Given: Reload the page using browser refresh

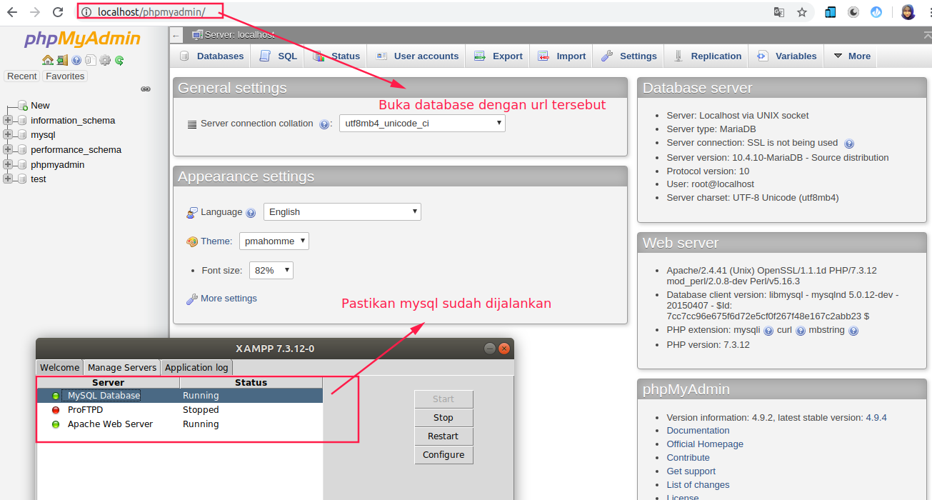Looking at the screenshot, I should pyautogui.click(x=58, y=12).
